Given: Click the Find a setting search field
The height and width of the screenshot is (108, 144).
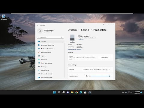Looking at the screenshot, I should (50, 37).
